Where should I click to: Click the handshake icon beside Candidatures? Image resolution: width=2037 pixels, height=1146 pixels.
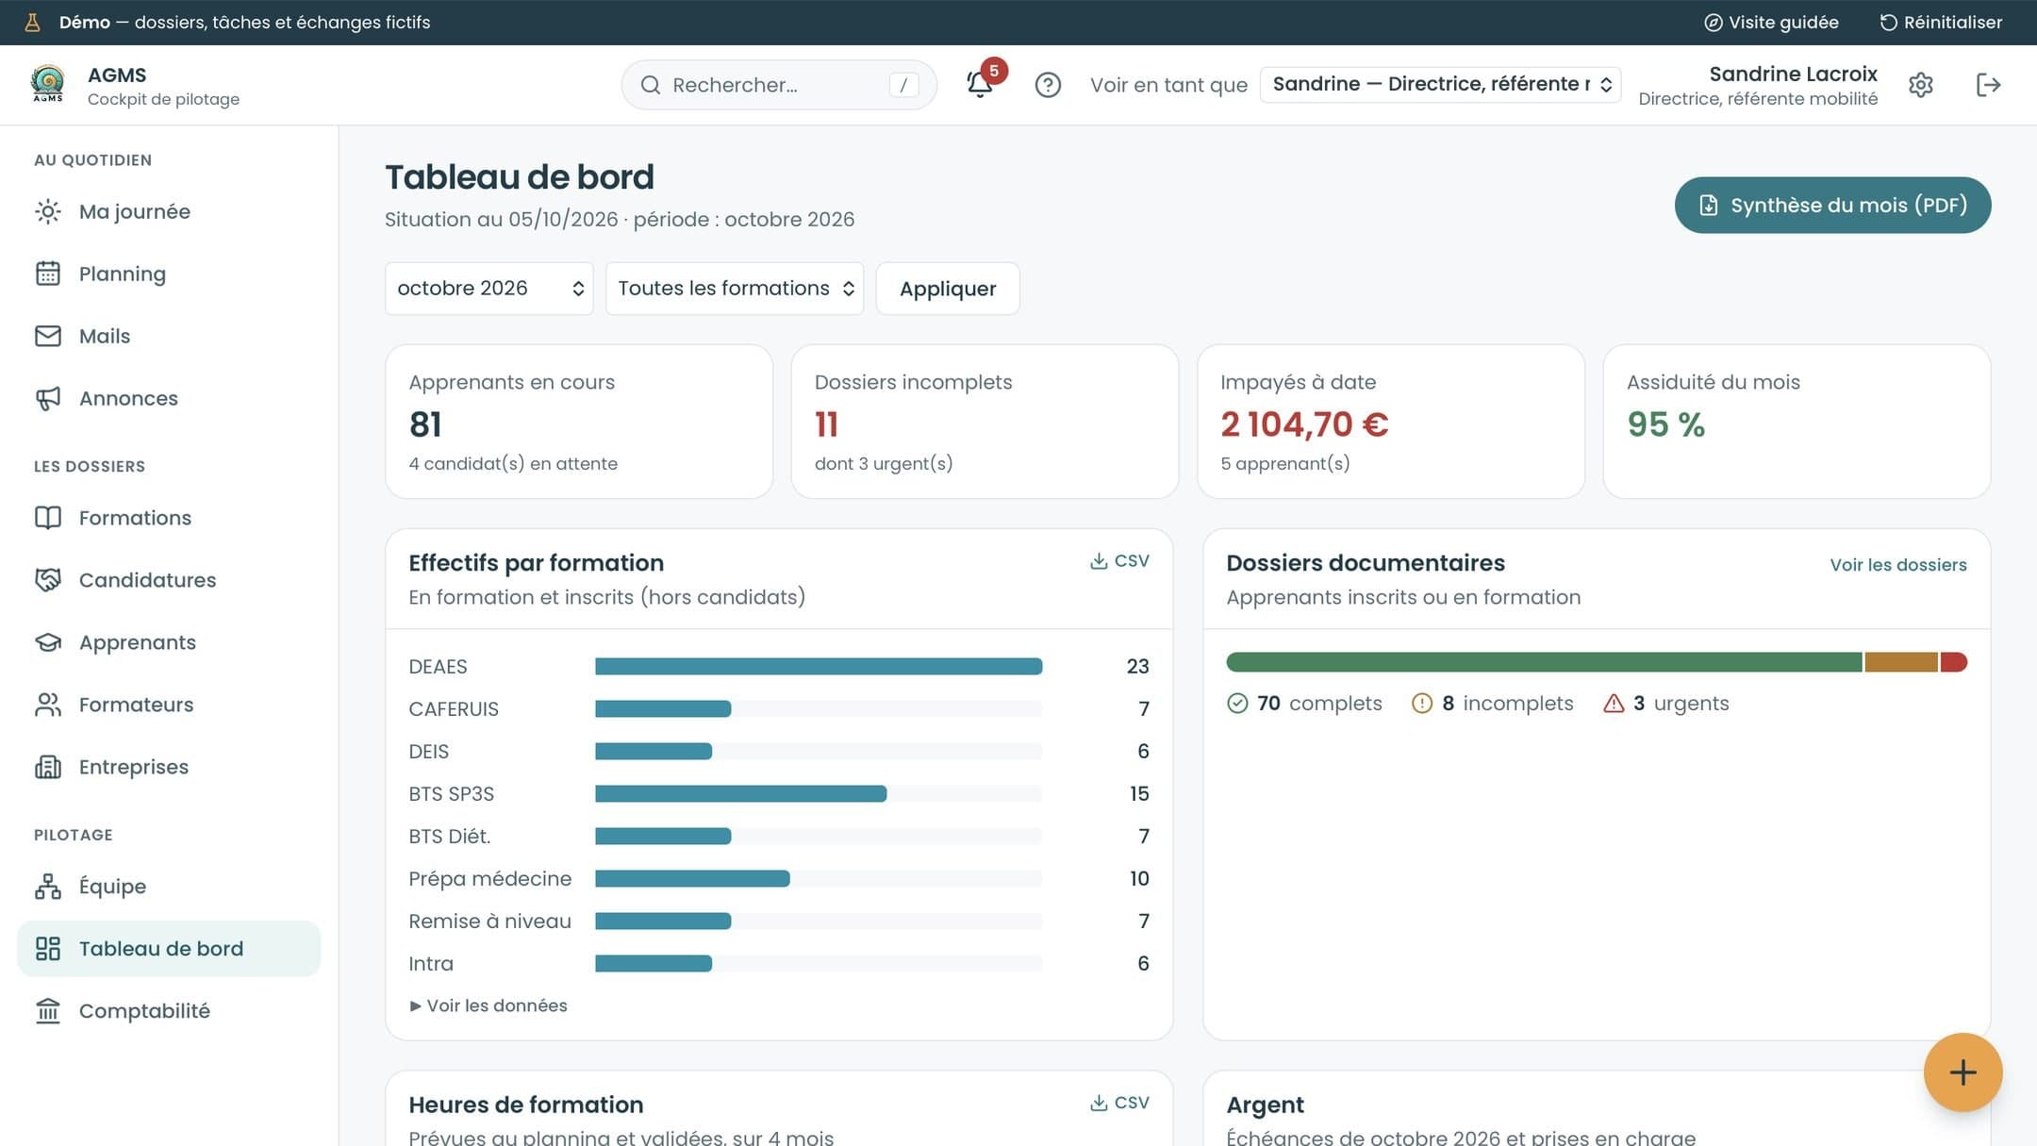[48, 580]
